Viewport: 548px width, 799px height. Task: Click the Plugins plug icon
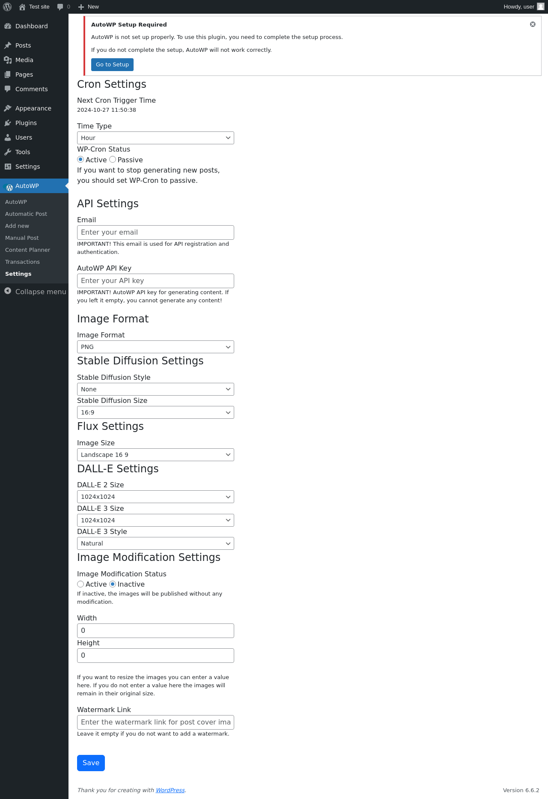8,123
